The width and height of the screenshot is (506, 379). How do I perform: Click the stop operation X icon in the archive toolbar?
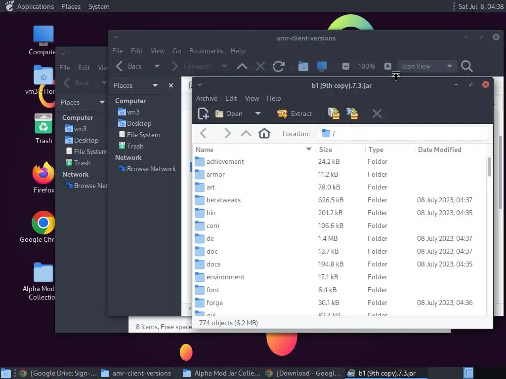coord(377,114)
